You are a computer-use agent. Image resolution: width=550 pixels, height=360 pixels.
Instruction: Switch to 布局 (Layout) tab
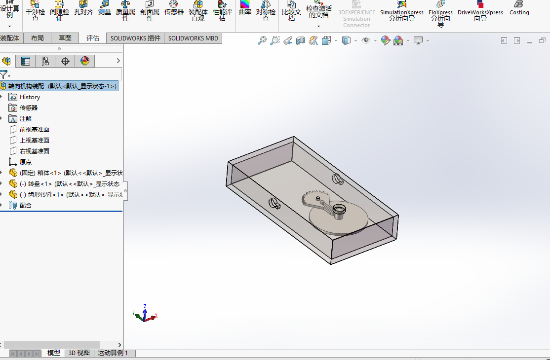(x=37, y=38)
